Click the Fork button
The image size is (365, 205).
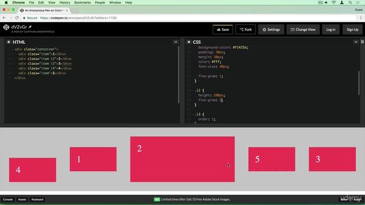(x=246, y=30)
